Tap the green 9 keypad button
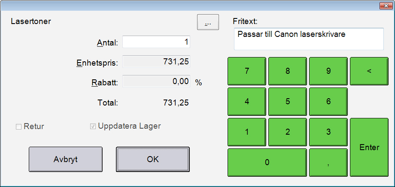395x187 pixels. point(328,71)
